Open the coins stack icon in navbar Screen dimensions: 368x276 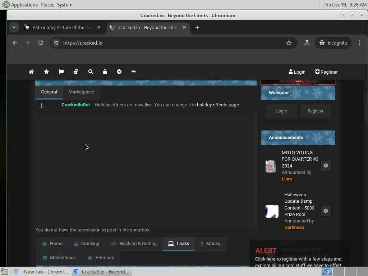[76, 72]
